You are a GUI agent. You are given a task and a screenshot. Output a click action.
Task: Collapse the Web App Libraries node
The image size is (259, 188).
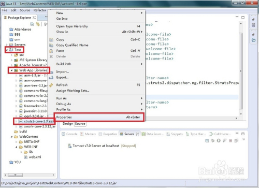pyautogui.click(x=11, y=70)
